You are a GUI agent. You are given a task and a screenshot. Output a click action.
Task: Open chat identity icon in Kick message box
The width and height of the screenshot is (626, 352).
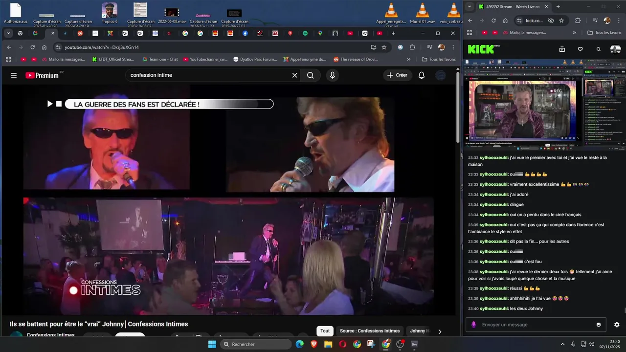(x=473, y=325)
